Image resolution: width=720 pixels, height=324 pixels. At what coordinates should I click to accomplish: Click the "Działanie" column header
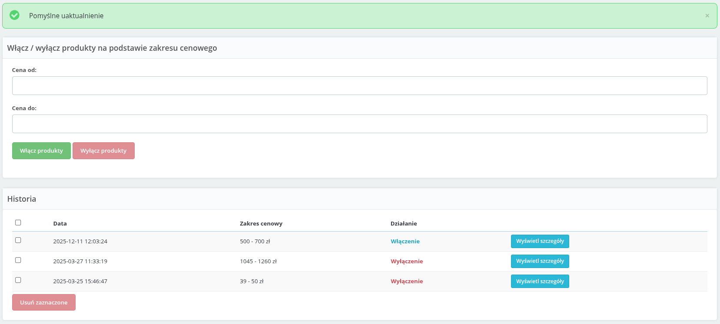tap(404, 224)
